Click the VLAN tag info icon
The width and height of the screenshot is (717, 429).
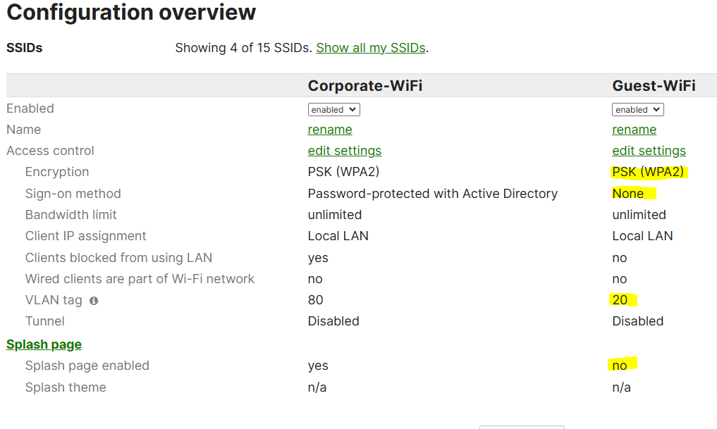pyautogui.click(x=94, y=301)
